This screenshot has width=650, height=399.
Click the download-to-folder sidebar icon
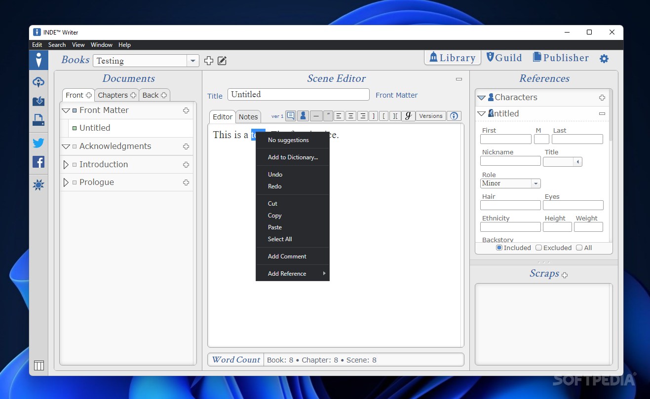(x=38, y=101)
